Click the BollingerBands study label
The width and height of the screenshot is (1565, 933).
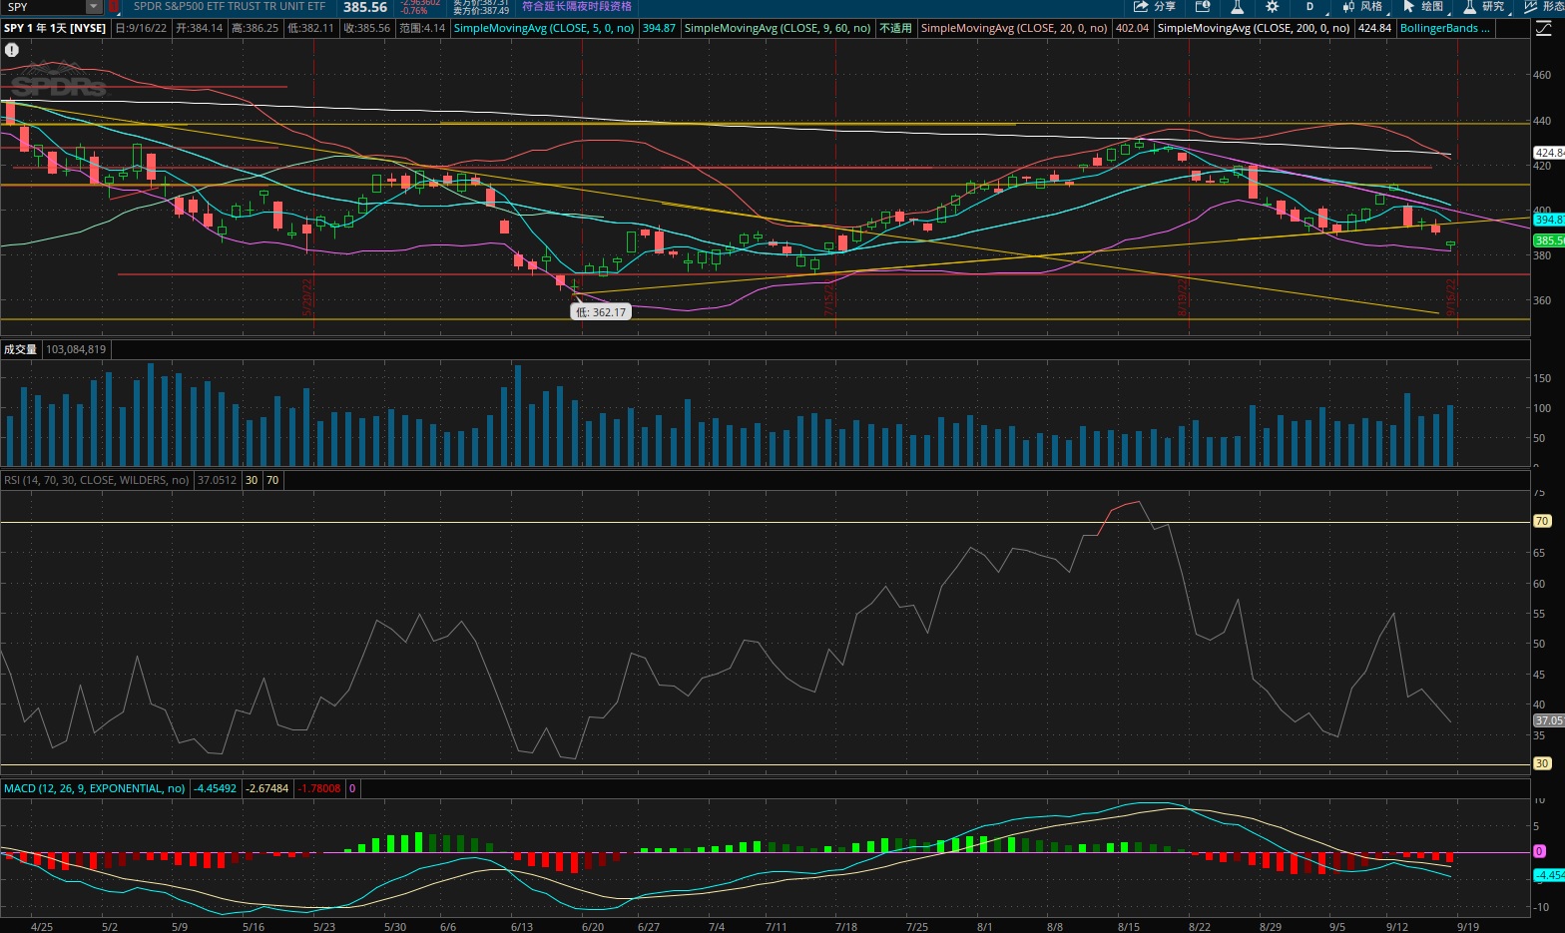(1444, 28)
